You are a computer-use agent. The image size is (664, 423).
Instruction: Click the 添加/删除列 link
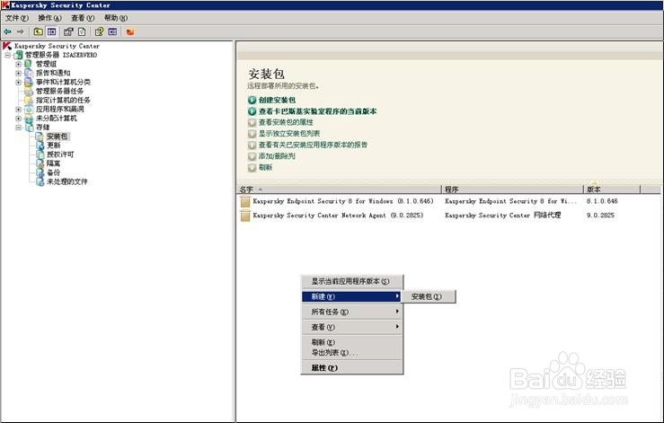pyautogui.click(x=277, y=156)
